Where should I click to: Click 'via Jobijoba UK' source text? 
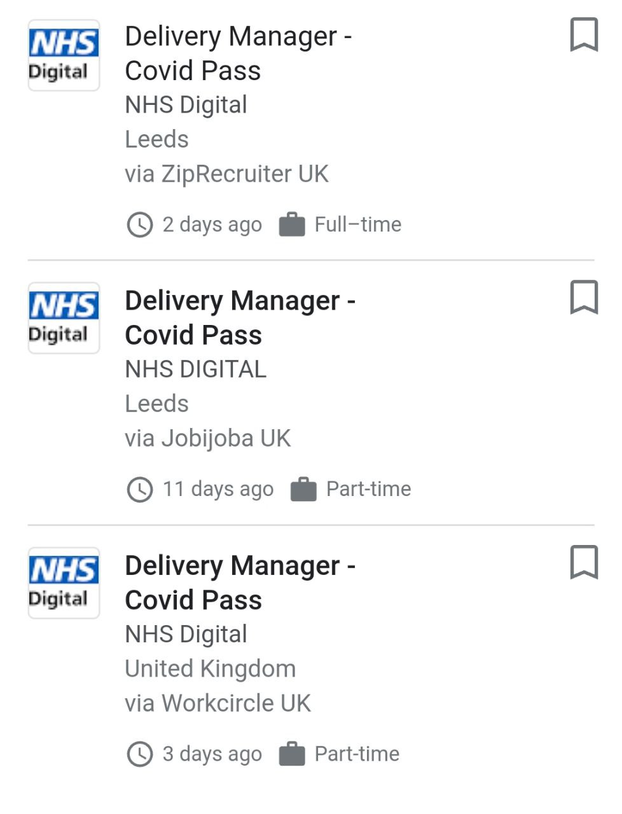pos(207,438)
